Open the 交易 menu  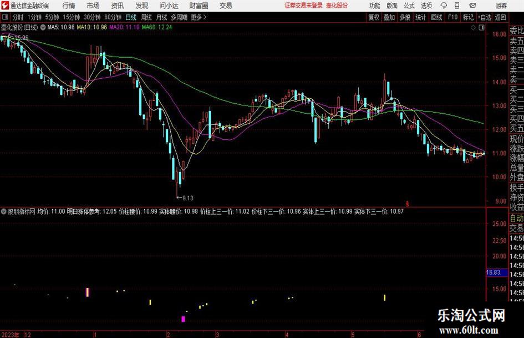[x=226, y=6]
